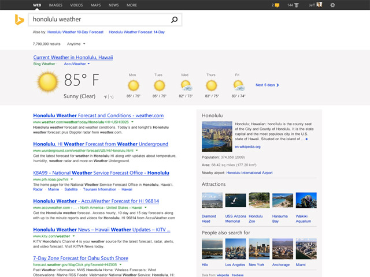
Task: Click the large current sunny weather icon
Action: (x=47, y=82)
